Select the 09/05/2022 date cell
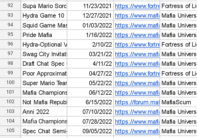Viewport: 197px width, 138px height. coord(90,131)
